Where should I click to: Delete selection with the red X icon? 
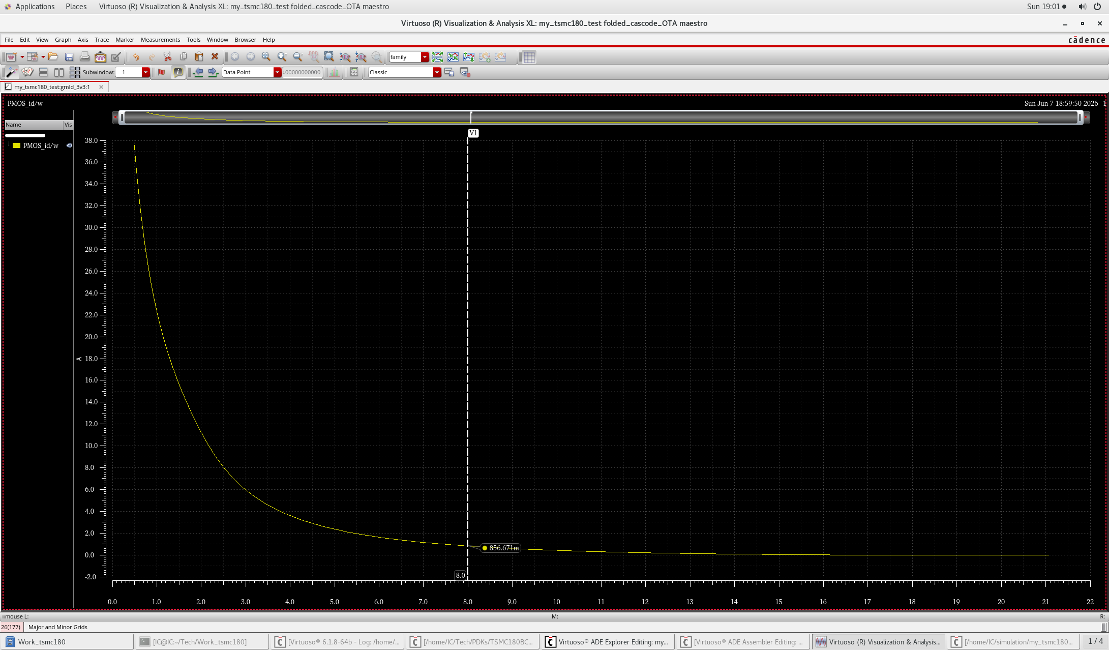click(x=215, y=57)
